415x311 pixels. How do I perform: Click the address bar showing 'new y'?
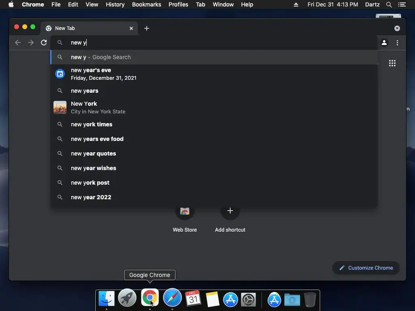214,43
